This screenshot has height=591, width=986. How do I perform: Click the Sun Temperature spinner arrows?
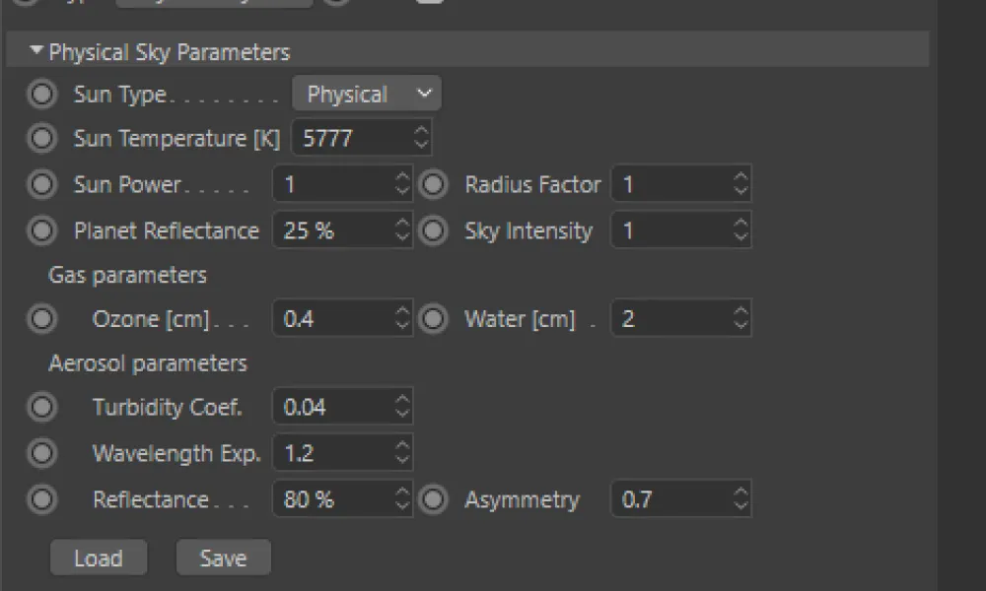[421, 138]
